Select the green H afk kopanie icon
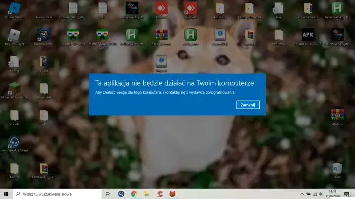The image size is (355, 199). (190, 37)
